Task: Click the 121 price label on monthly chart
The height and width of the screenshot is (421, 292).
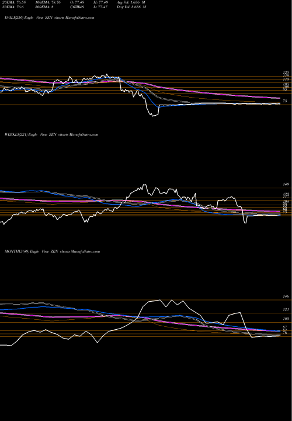Action: click(x=286, y=310)
